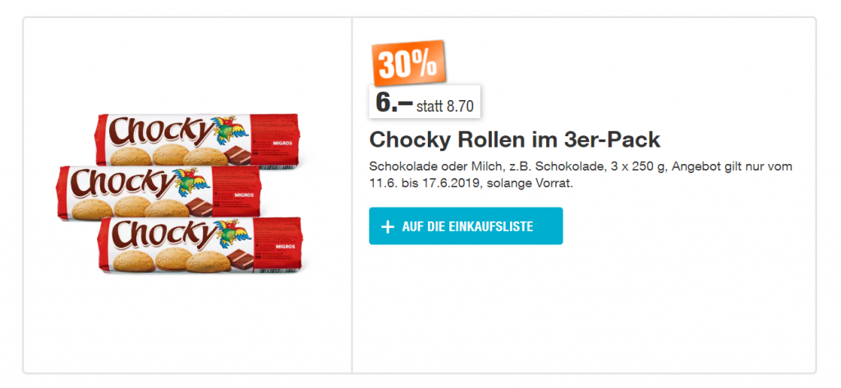This screenshot has height=388, width=841.
Task: Select the bold 6.– offer price
Action: (393, 103)
